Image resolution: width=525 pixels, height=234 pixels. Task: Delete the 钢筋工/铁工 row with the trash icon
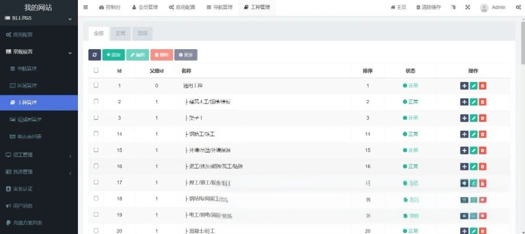click(482, 134)
